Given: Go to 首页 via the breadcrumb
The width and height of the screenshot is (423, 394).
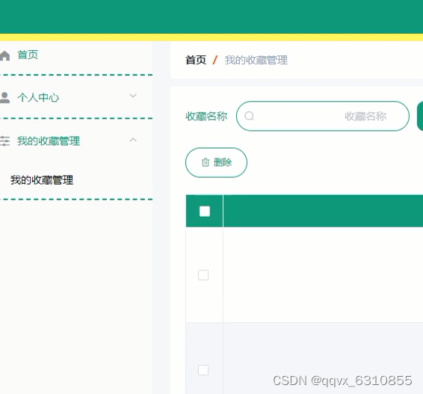Looking at the screenshot, I should 196,60.
